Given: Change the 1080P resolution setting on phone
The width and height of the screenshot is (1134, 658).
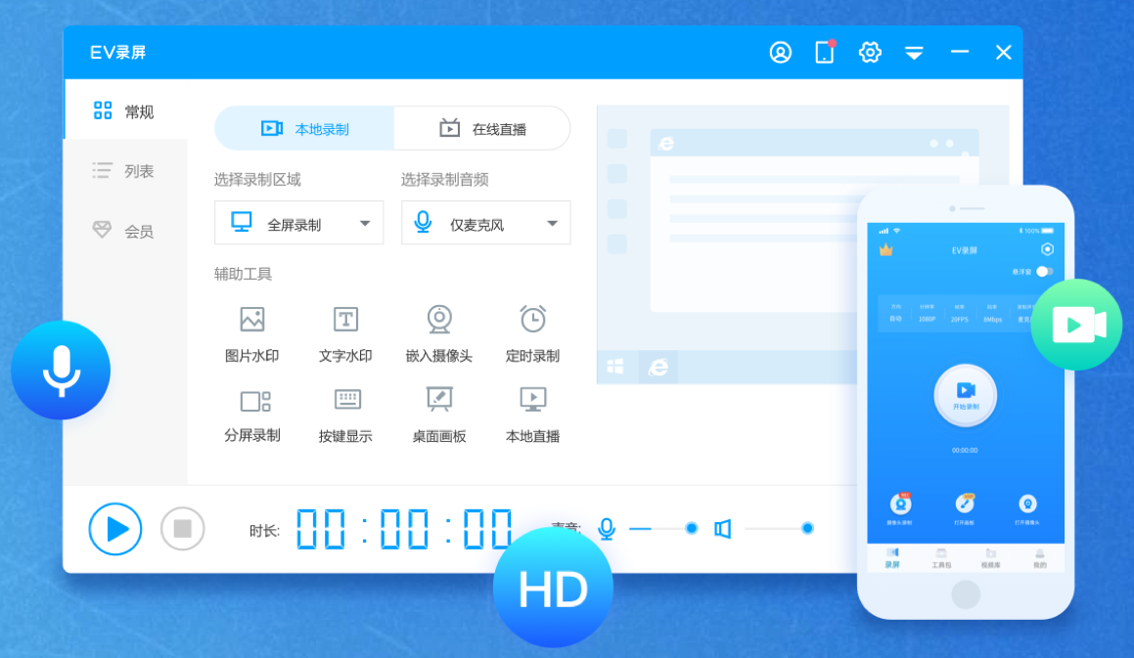Looking at the screenshot, I should 928,313.
